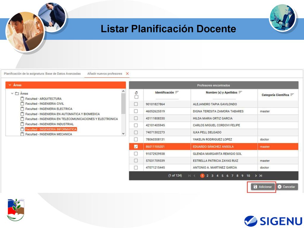The image size is (304, 228).
Task: Open page 10 in the paginator
Action: [248, 176]
